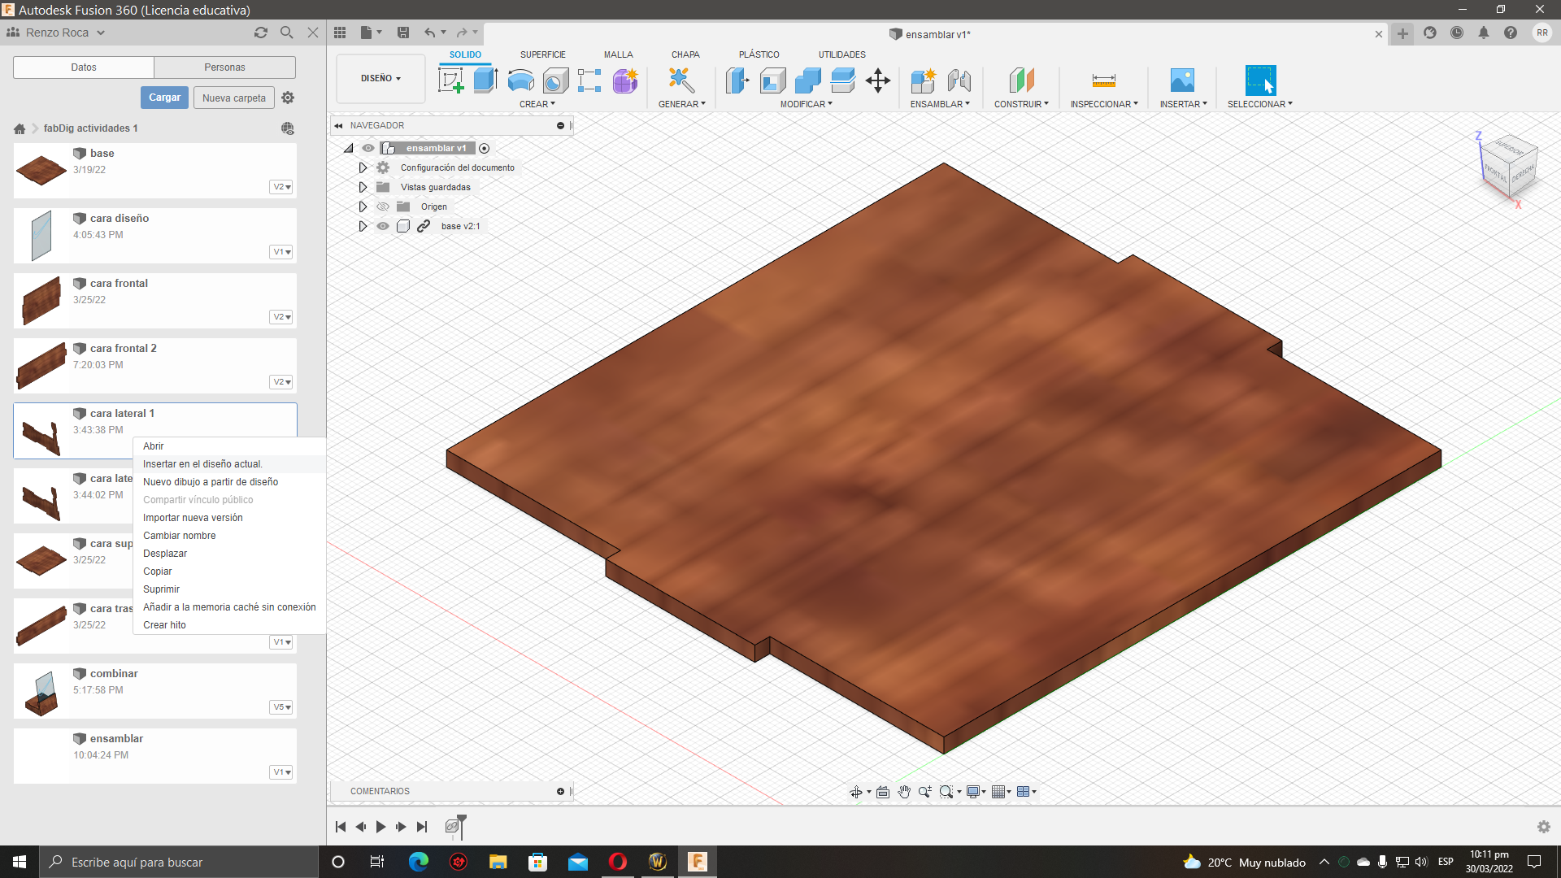Switch to the CHAPA tab
This screenshot has width=1561, height=878.
click(x=685, y=54)
